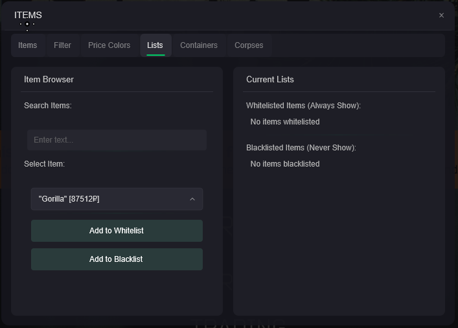Open the Containers tab
This screenshot has height=328, width=458.
click(x=198, y=45)
